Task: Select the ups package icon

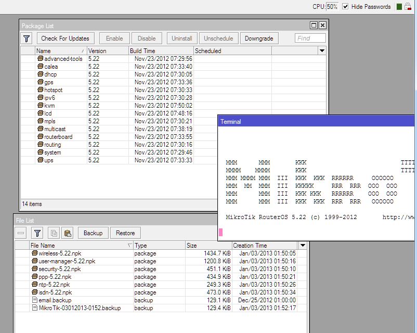Action: tap(40, 160)
